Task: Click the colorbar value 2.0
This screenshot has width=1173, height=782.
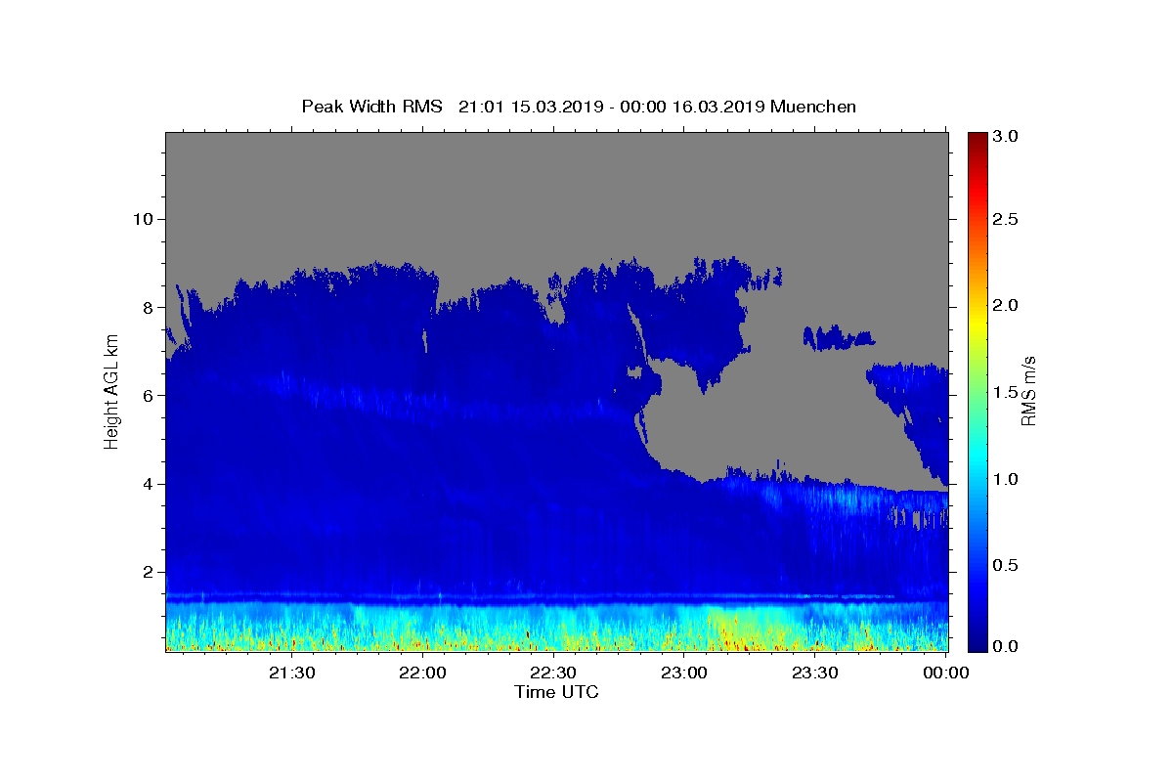Action: [x=1007, y=306]
